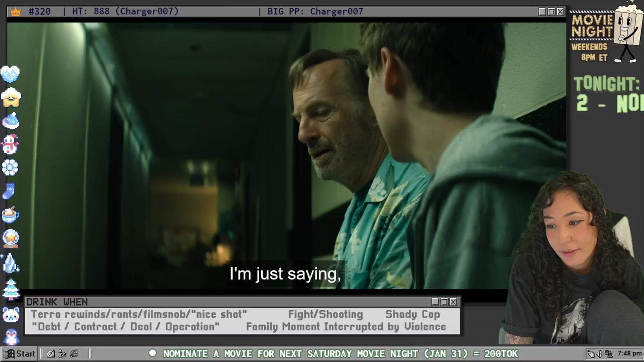Click the "#320" counter in the title bar
Image resolution: width=644 pixels, height=362 pixels.
click(x=40, y=12)
